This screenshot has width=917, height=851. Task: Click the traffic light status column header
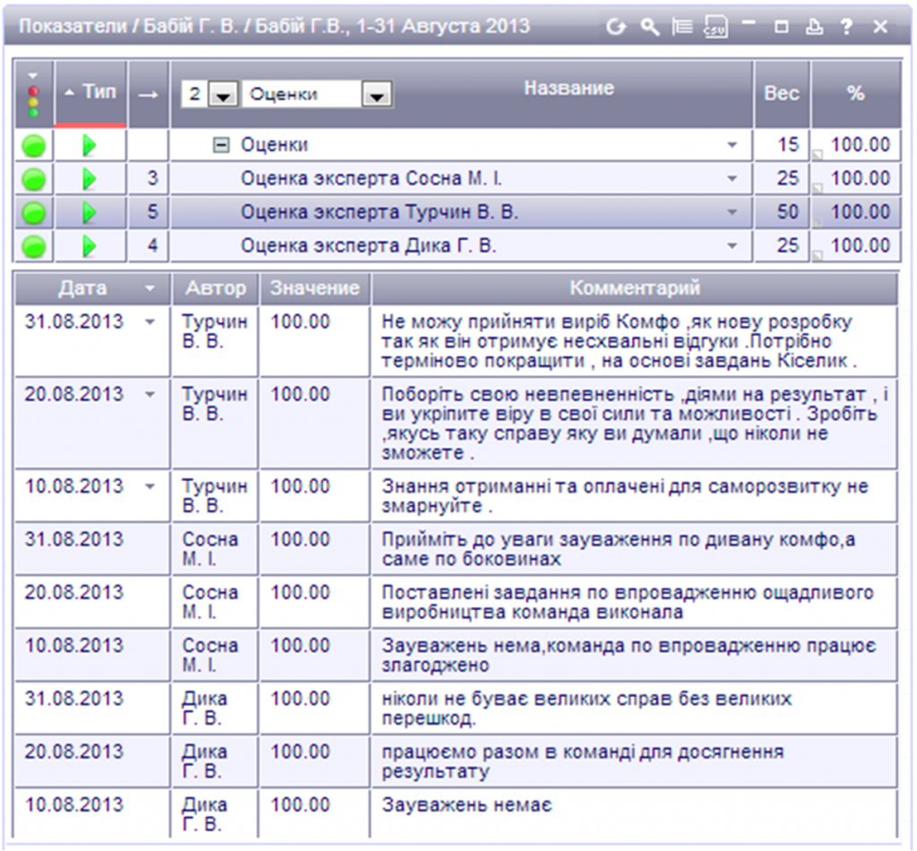coord(34,94)
